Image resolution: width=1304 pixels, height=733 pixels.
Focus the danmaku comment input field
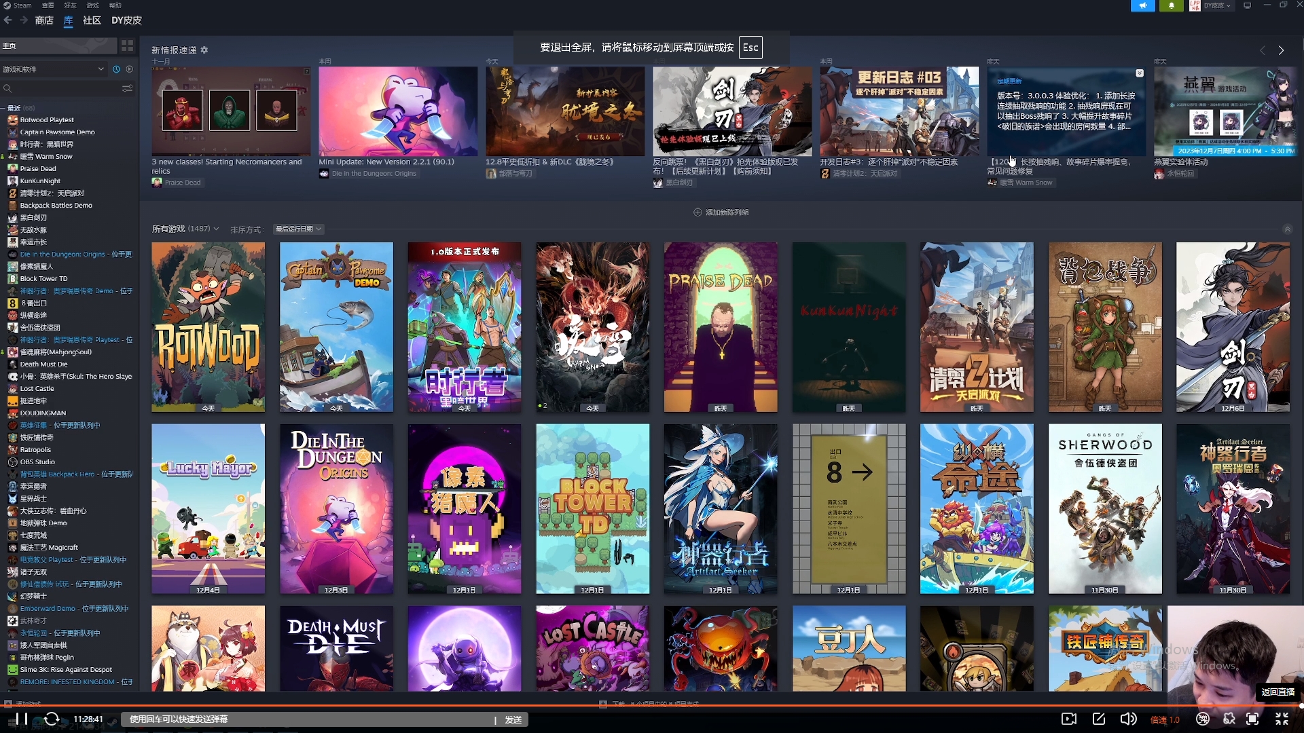(x=309, y=719)
